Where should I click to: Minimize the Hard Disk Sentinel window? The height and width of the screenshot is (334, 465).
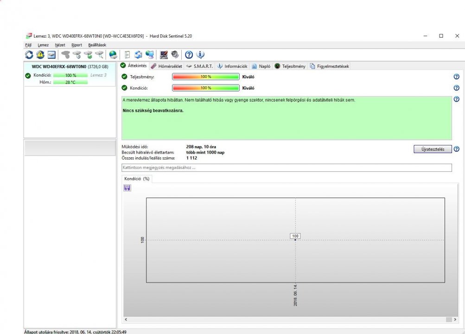click(x=425, y=36)
